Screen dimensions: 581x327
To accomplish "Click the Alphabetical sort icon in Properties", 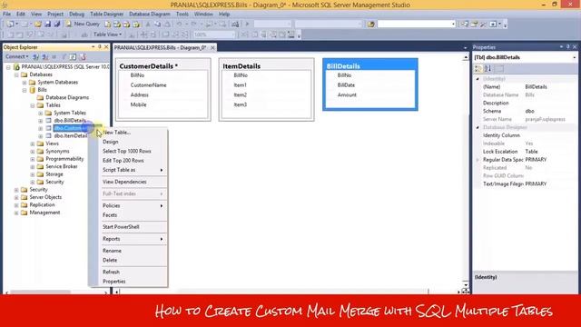I will (x=488, y=69).
